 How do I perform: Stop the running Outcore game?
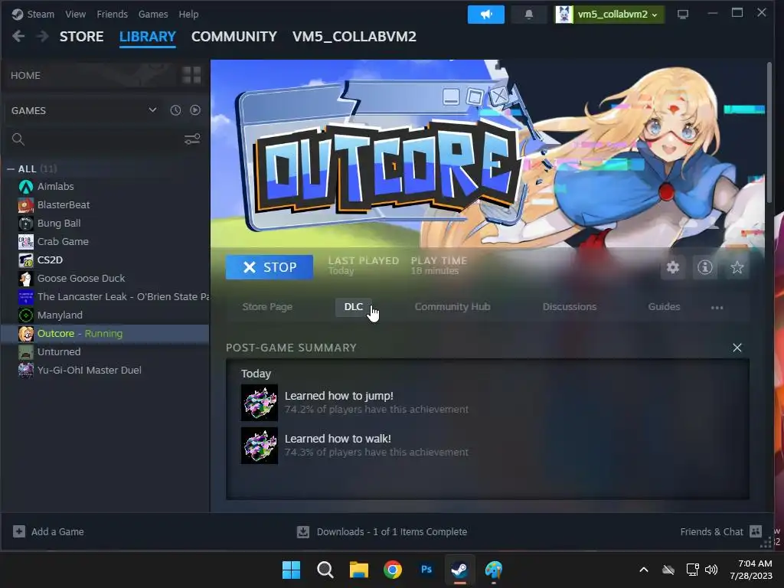269,267
